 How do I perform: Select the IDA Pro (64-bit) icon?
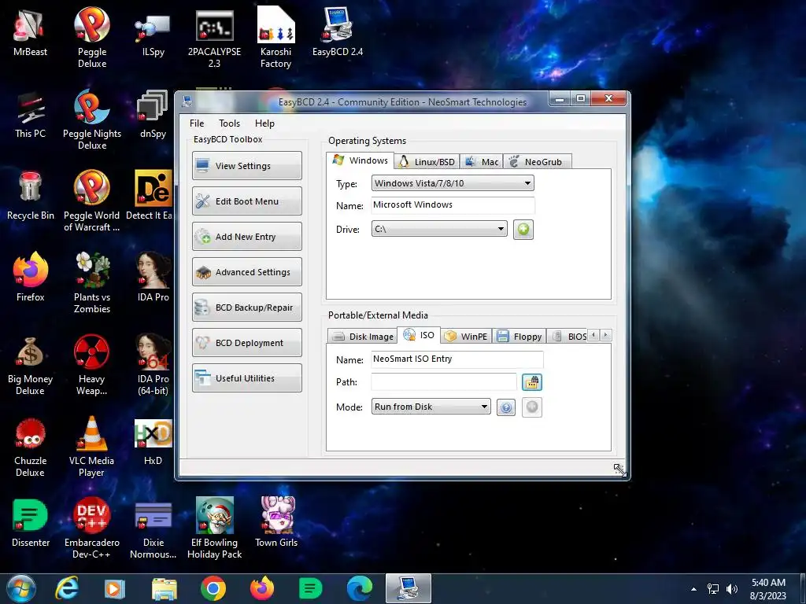[x=153, y=365]
